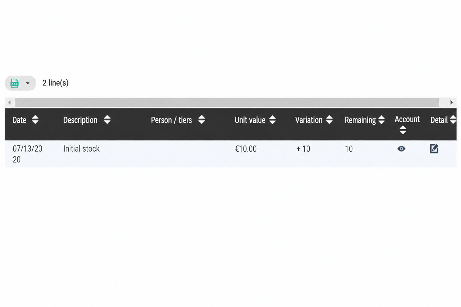The height and width of the screenshot is (307, 461).
Task: Sort by Date using sort arrows
Action: pyautogui.click(x=35, y=120)
